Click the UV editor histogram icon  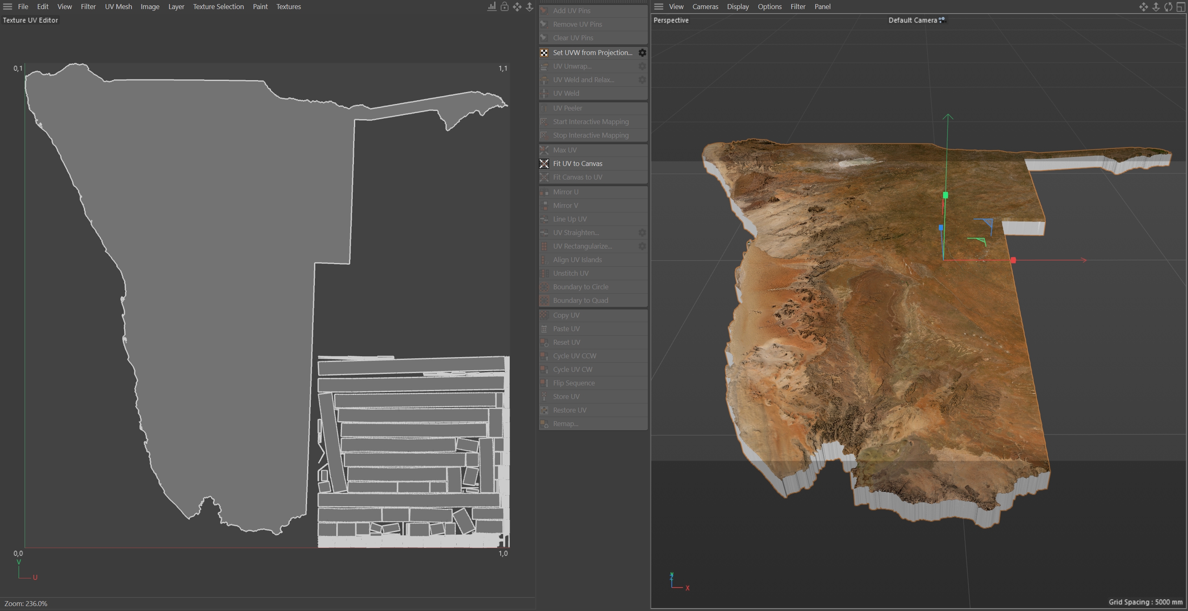492,7
